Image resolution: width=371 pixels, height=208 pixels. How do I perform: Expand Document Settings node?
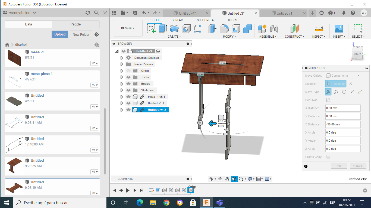pyautogui.click(x=122, y=58)
